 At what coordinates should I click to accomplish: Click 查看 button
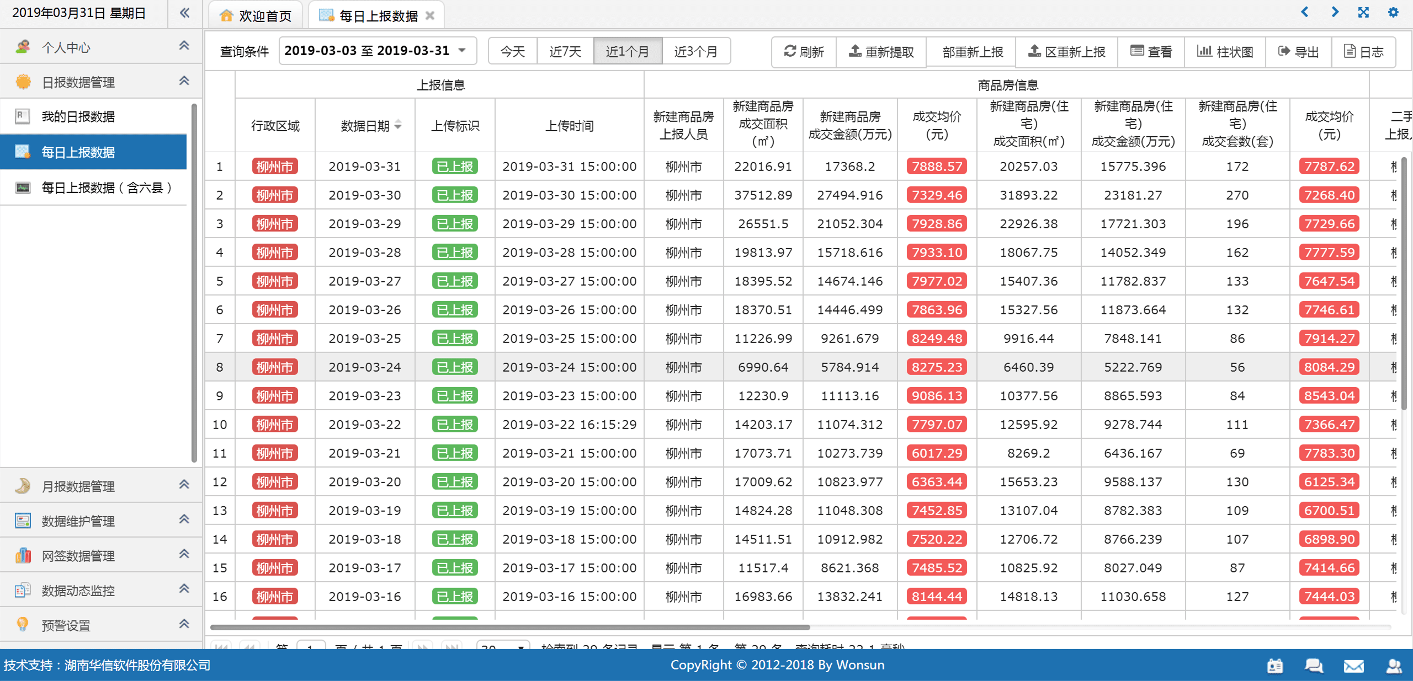pos(1151,51)
